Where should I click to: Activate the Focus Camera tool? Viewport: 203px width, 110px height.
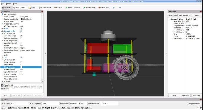coord(45,8)
